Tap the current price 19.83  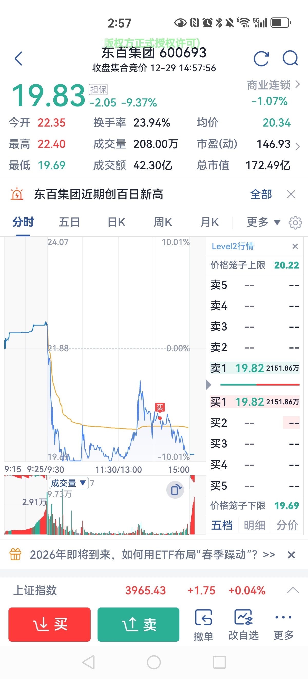click(49, 95)
